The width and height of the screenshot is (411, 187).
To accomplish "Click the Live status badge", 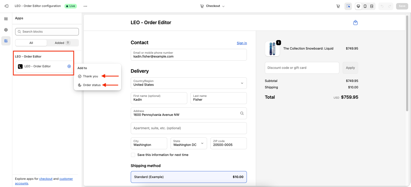I will [x=71, y=6].
